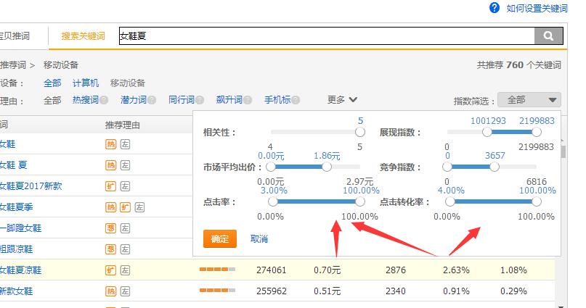Viewport: 586px width, 308px height.
Task: Click the info icon beside 同行词
Action: pos(199,101)
